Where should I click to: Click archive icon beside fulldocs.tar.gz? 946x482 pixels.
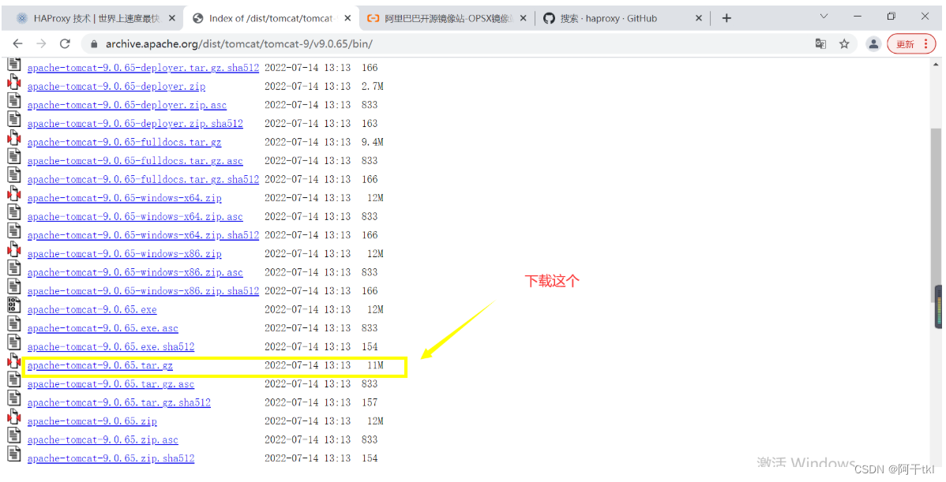coord(14,138)
